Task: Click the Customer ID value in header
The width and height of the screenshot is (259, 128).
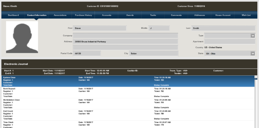Action: click(x=109, y=6)
